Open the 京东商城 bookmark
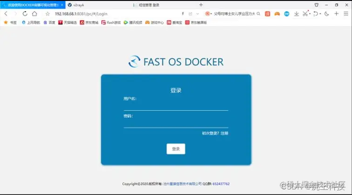 89,22
